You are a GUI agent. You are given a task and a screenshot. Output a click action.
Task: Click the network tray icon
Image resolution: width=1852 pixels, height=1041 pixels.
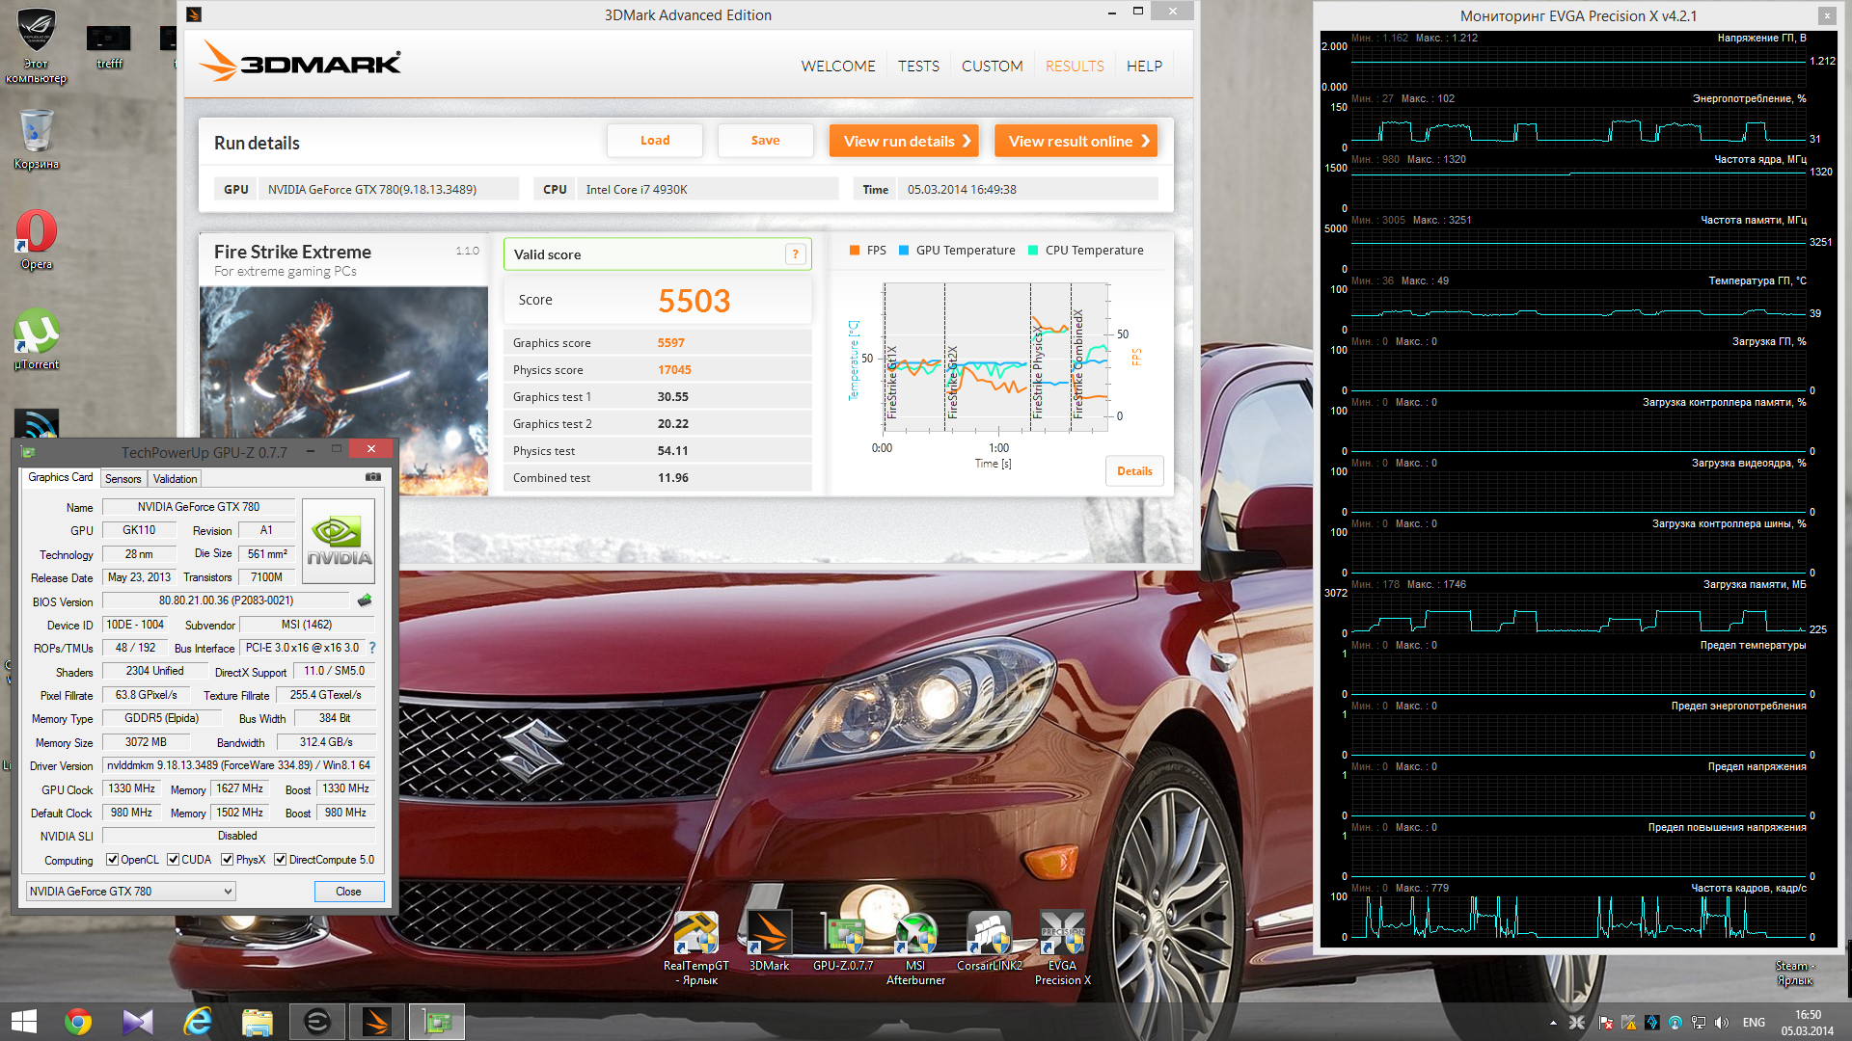coord(1699,1023)
